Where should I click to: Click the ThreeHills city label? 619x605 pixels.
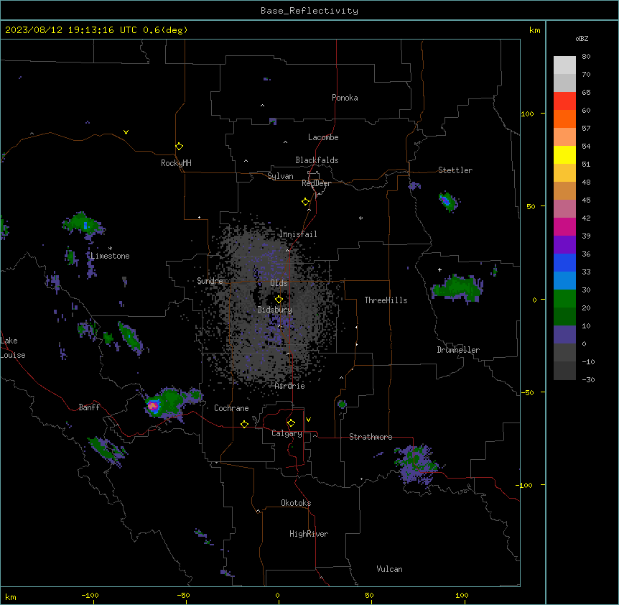[x=386, y=300]
